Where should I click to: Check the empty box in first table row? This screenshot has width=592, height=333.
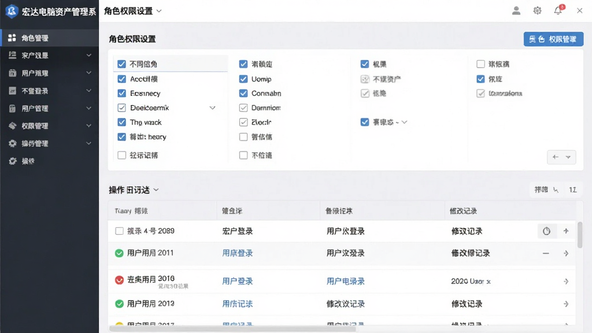tap(119, 231)
